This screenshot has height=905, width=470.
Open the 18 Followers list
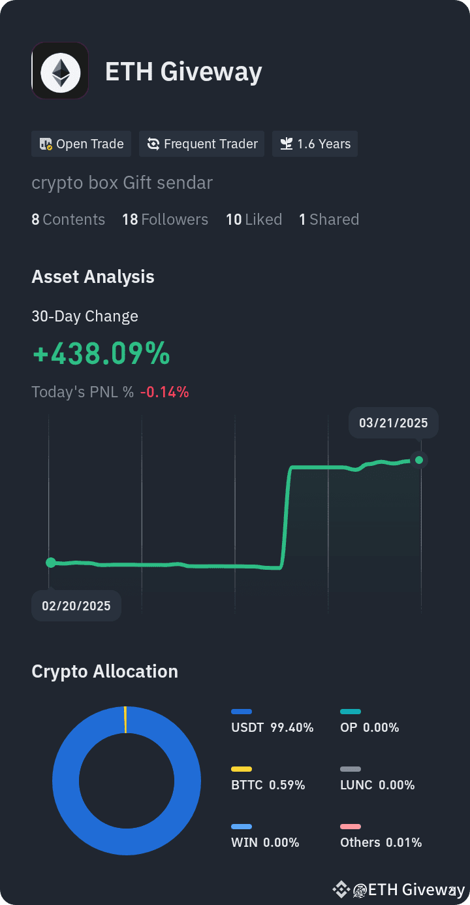[x=165, y=220]
